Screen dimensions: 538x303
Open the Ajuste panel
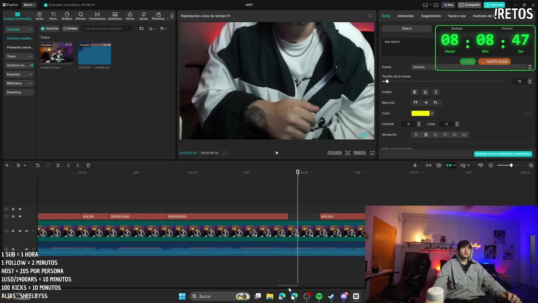point(144,16)
